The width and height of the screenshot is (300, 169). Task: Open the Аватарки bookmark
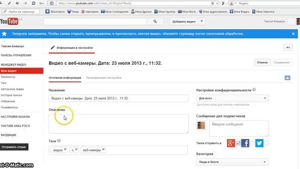click(x=90, y=11)
